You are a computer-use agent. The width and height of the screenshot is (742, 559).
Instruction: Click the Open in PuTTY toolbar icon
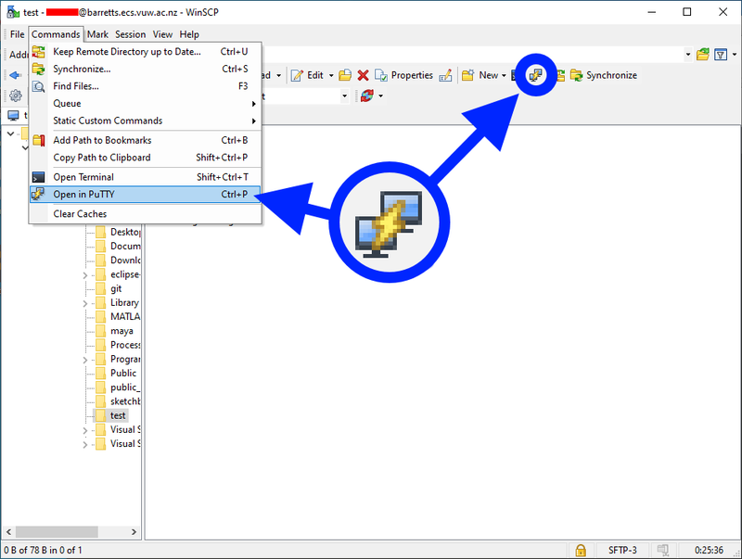click(536, 75)
